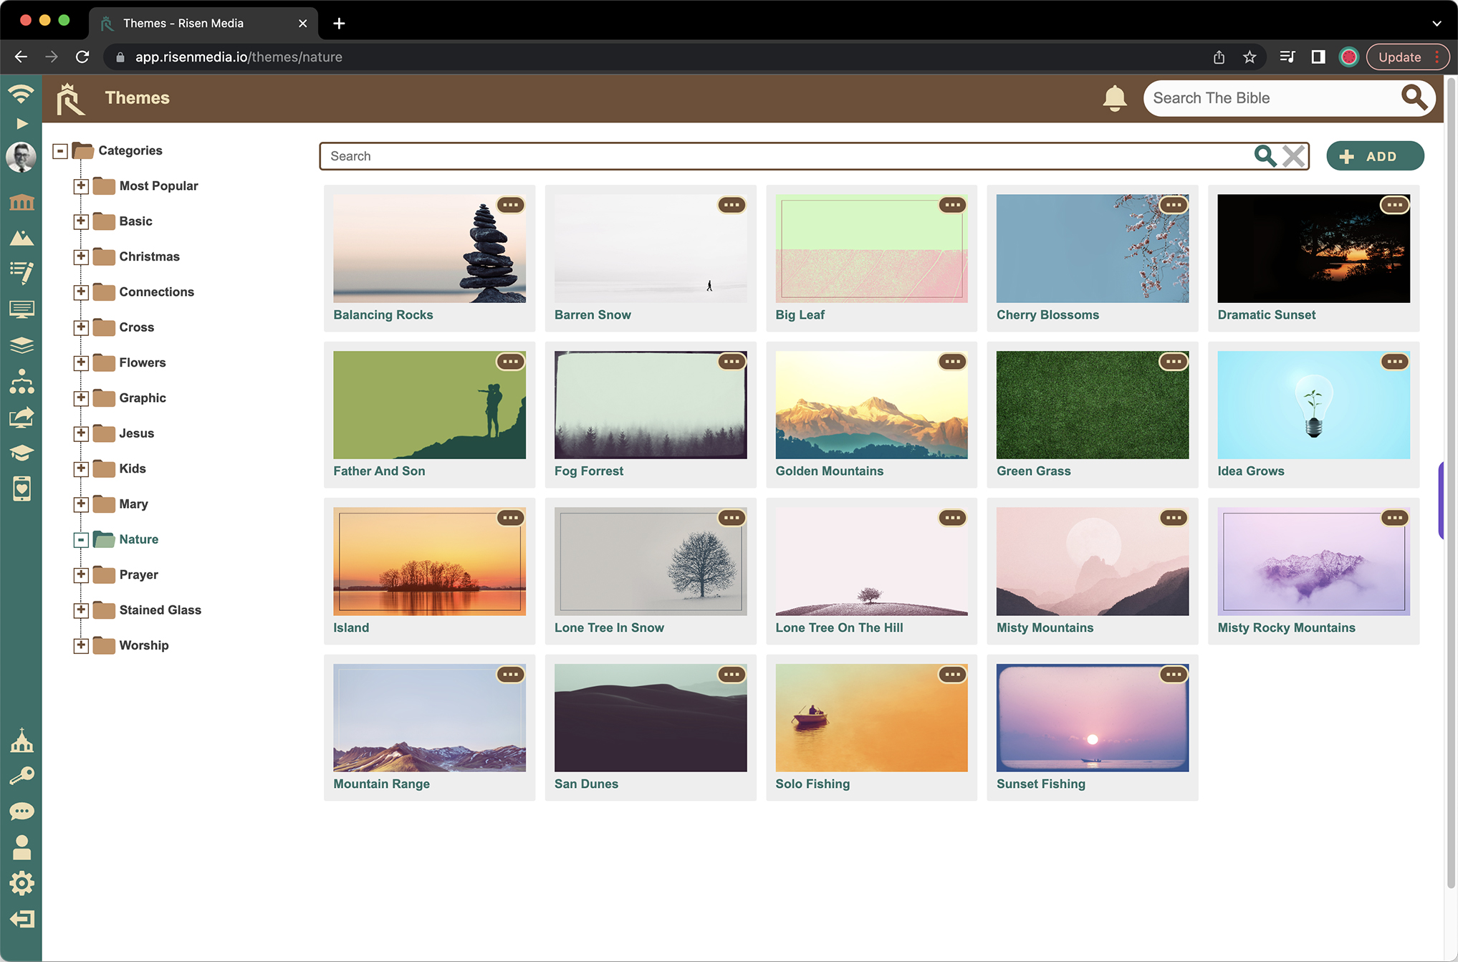The image size is (1458, 962).
Task: Expand the Stained Glass category
Action: click(x=80, y=610)
